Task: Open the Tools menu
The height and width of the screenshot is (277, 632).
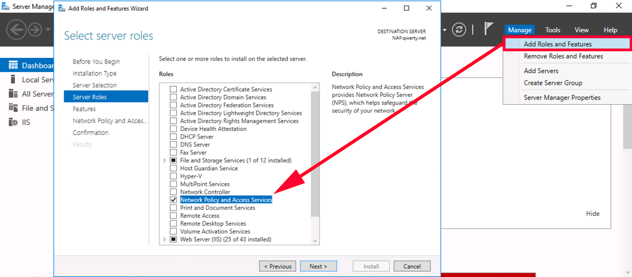Action: 552,30
